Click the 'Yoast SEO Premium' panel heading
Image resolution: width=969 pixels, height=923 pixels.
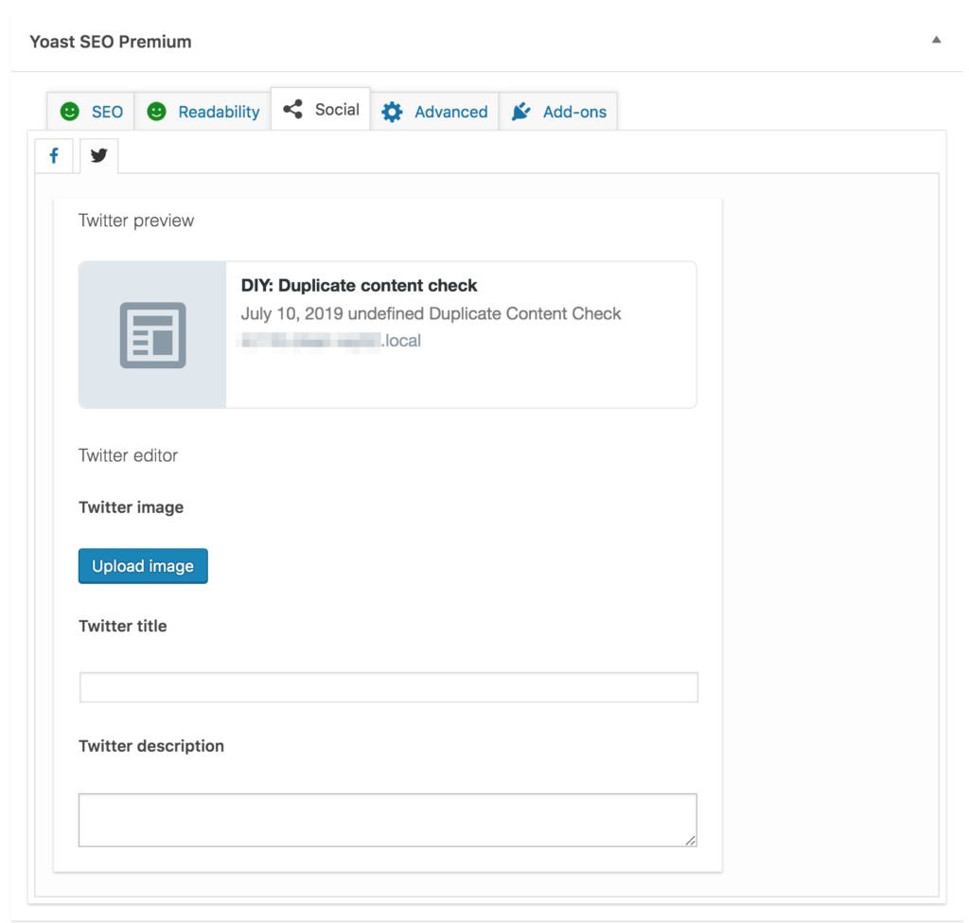pos(111,42)
